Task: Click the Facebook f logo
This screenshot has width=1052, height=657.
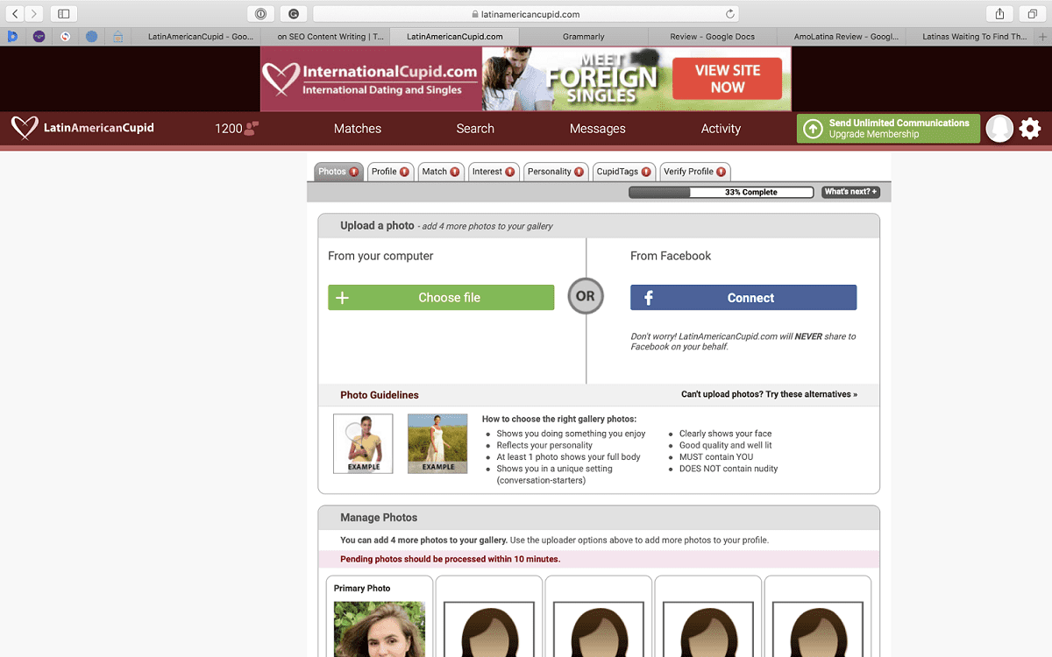Action: coord(649,298)
